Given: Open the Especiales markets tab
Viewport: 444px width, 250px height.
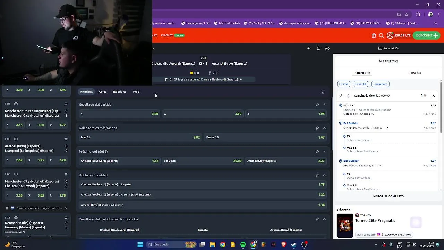Looking at the screenshot, I should click(x=119, y=92).
